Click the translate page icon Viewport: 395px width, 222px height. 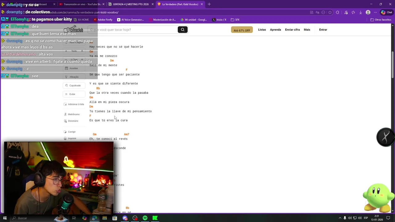click(318, 12)
